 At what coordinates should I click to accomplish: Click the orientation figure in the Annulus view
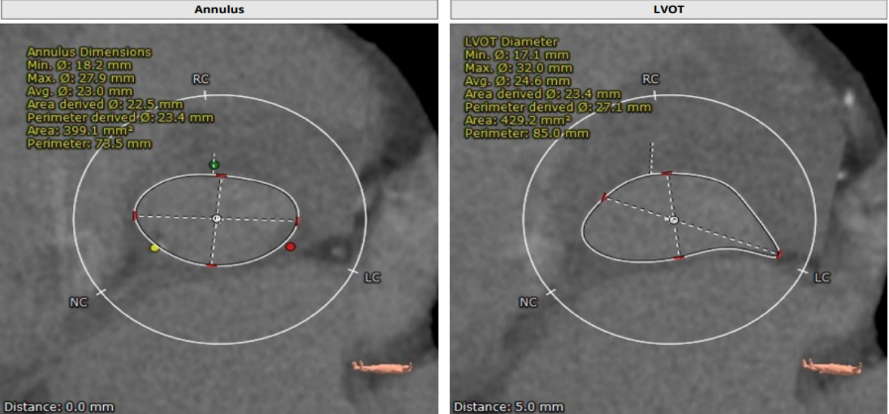pos(382,367)
